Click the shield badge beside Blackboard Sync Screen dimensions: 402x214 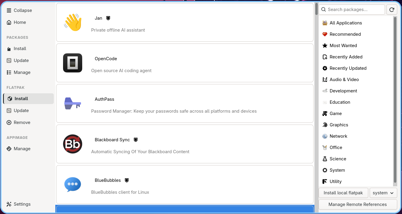pyautogui.click(x=136, y=140)
